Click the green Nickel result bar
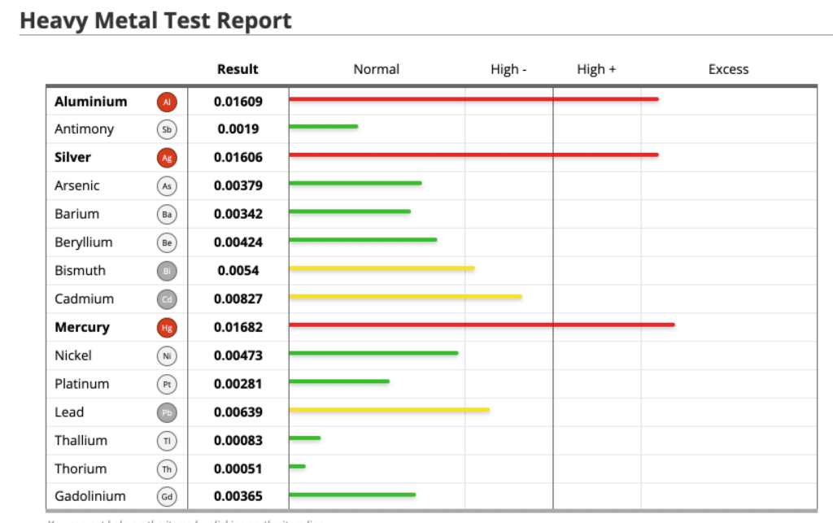Viewport: 833px width, 523px height. pos(373,353)
